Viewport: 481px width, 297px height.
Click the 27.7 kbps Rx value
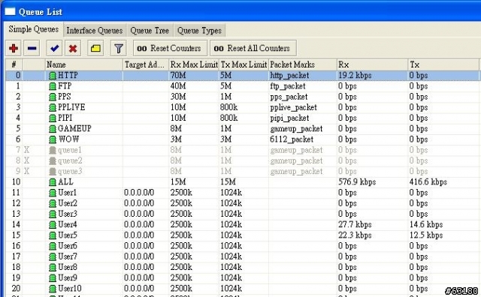355,225
